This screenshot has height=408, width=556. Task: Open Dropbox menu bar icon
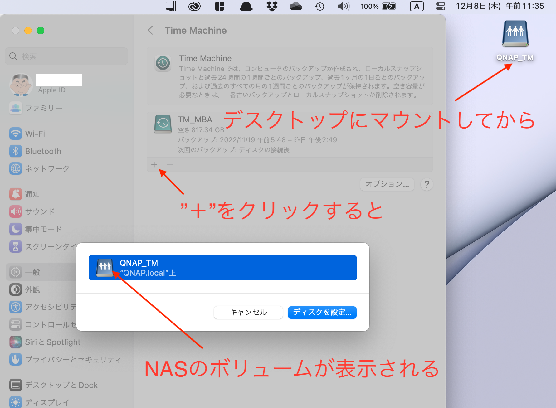[272, 6]
